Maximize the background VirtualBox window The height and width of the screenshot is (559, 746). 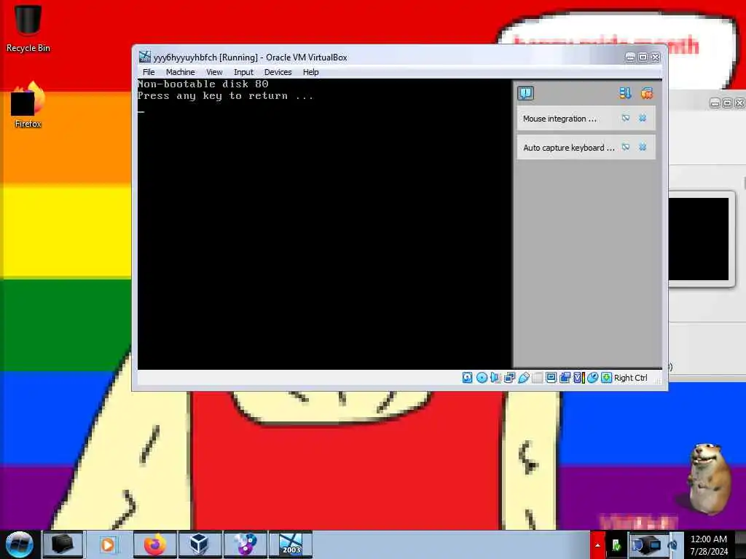tap(727, 103)
